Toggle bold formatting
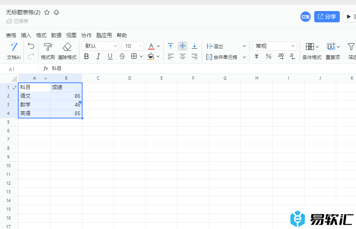The width and height of the screenshot is (356, 229). [86, 56]
